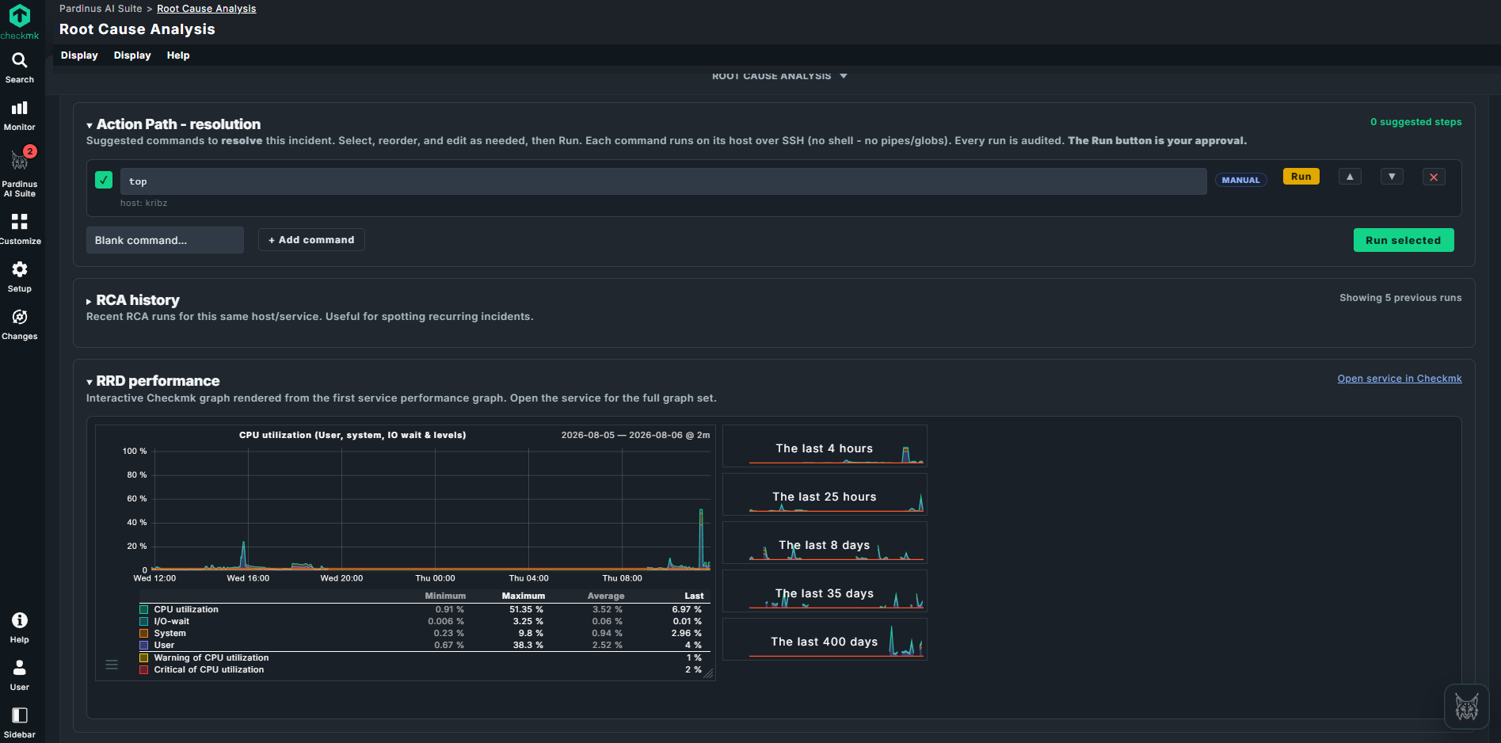Click the lynx assistant icon at bottom right
Screen dimensions: 1501x743
click(1467, 707)
